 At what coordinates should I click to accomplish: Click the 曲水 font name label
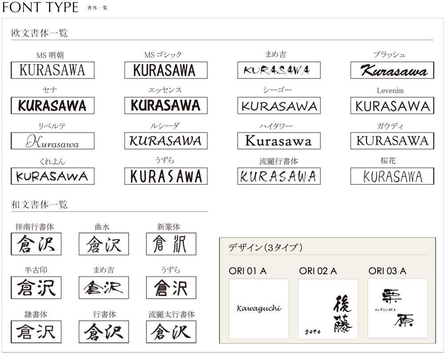pyautogui.click(x=102, y=227)
